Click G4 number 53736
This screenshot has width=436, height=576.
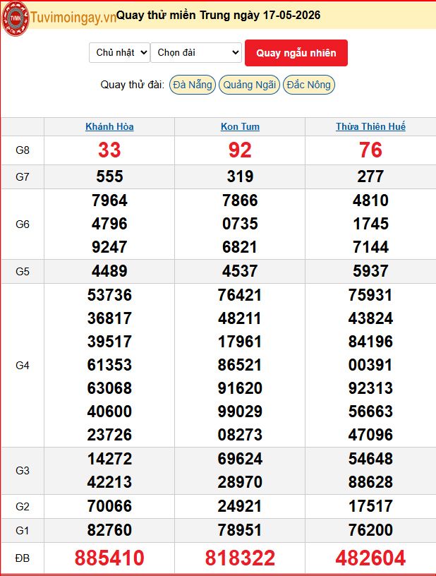coord(109,295)
